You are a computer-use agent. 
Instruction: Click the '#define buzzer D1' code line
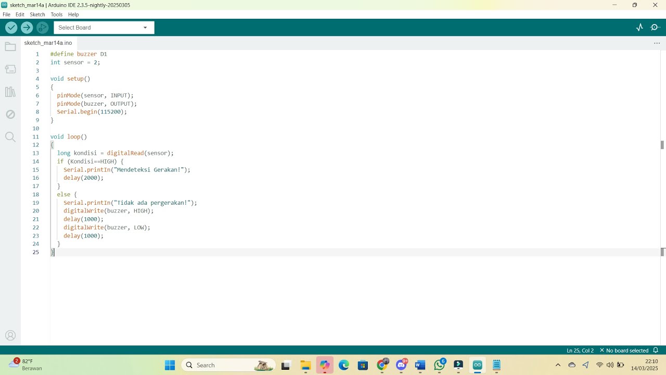click(79, 54)
